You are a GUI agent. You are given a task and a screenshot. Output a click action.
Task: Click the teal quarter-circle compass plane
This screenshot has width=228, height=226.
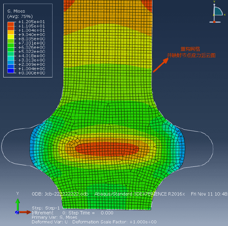click(x=218, y=12)
